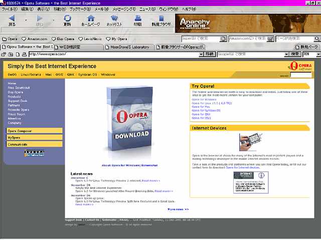
Task: Click the Communicate yellow sidebar button
Action: pyautogui.click(x=35, y=144)
